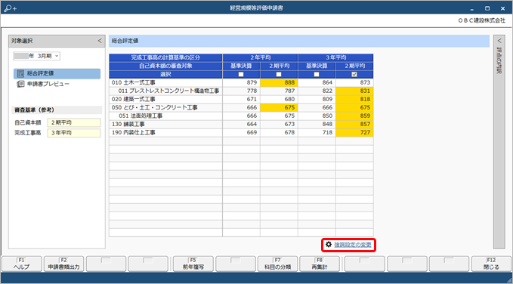Click the 3年平均 column header
This screenshot has width=513, height=284.
tap(335, 57)
